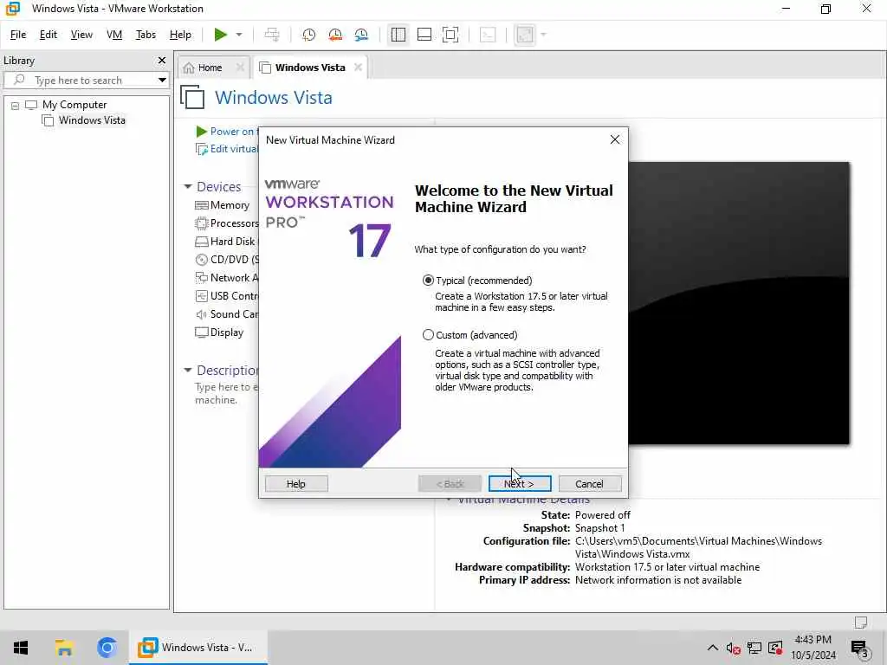The height and width of the screenshot is (665, 887).
Task: Toggle the thumbnail bar icon
Action: [x=424, y=35]
